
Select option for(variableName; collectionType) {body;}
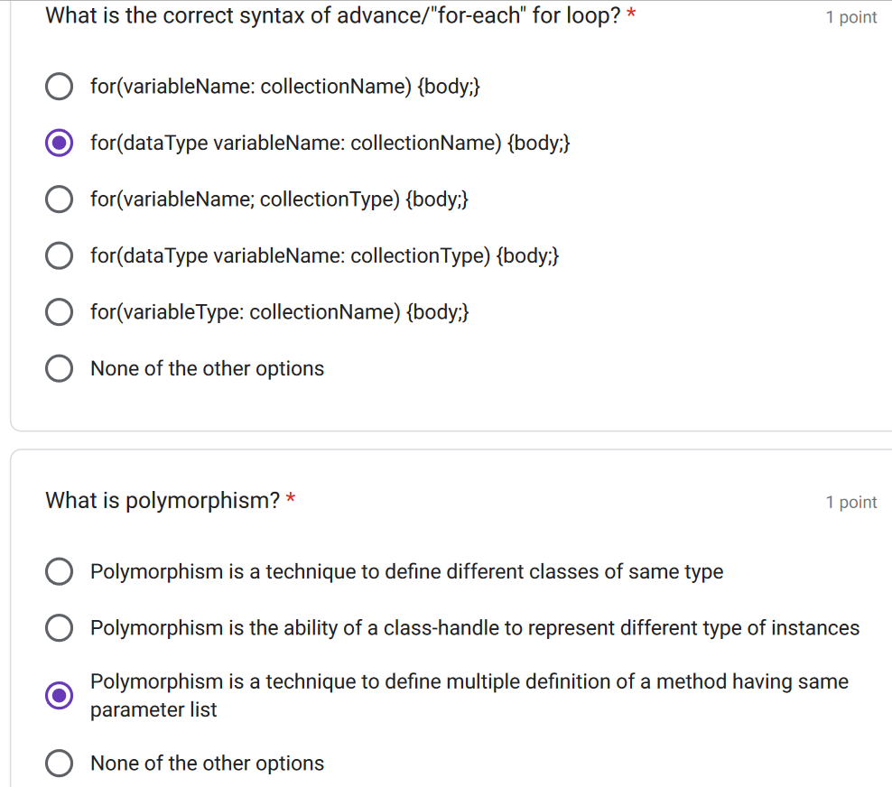[x=59, y=199]
